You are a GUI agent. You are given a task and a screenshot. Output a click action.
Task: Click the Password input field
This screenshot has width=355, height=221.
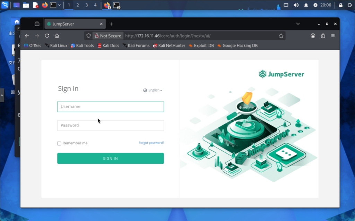110,125
